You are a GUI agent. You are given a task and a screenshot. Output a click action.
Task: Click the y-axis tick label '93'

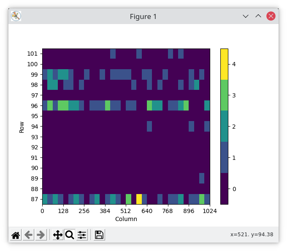[34, 137]
